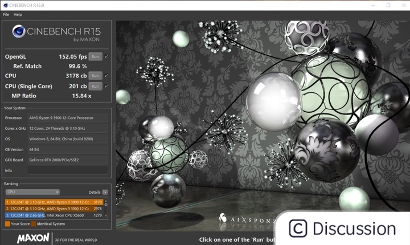Click the ranking list scroll-up arrow
410x245 pixels.
106,201
